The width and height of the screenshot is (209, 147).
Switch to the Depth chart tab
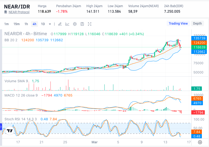click(x=197, y=24)
